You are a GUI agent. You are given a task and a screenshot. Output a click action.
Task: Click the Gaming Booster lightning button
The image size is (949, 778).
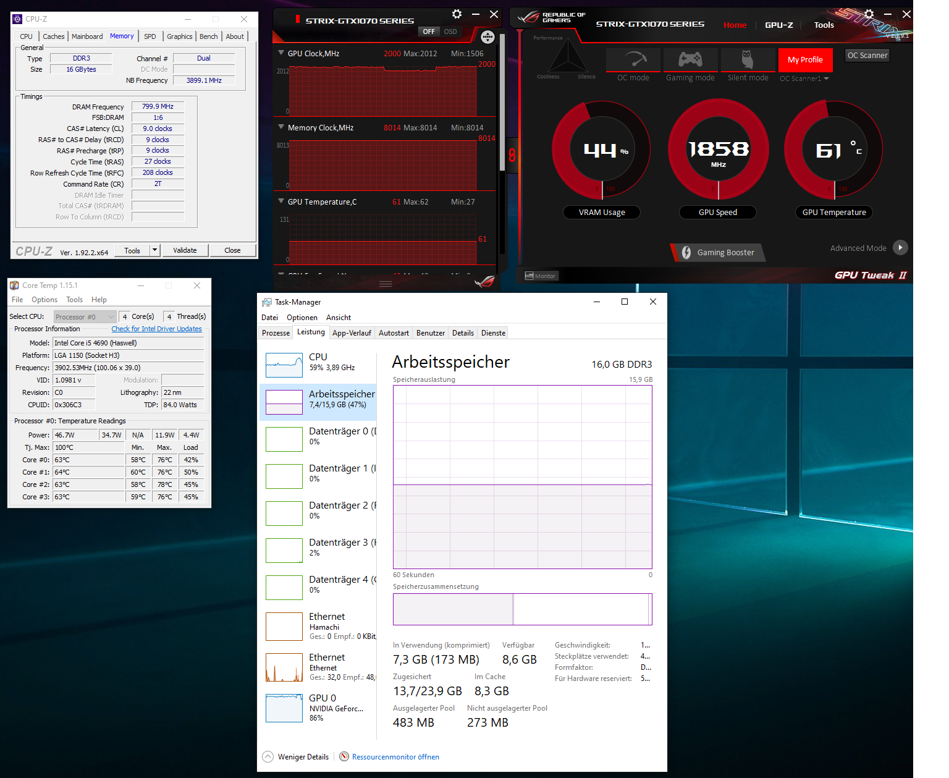(x=718, y=252)
